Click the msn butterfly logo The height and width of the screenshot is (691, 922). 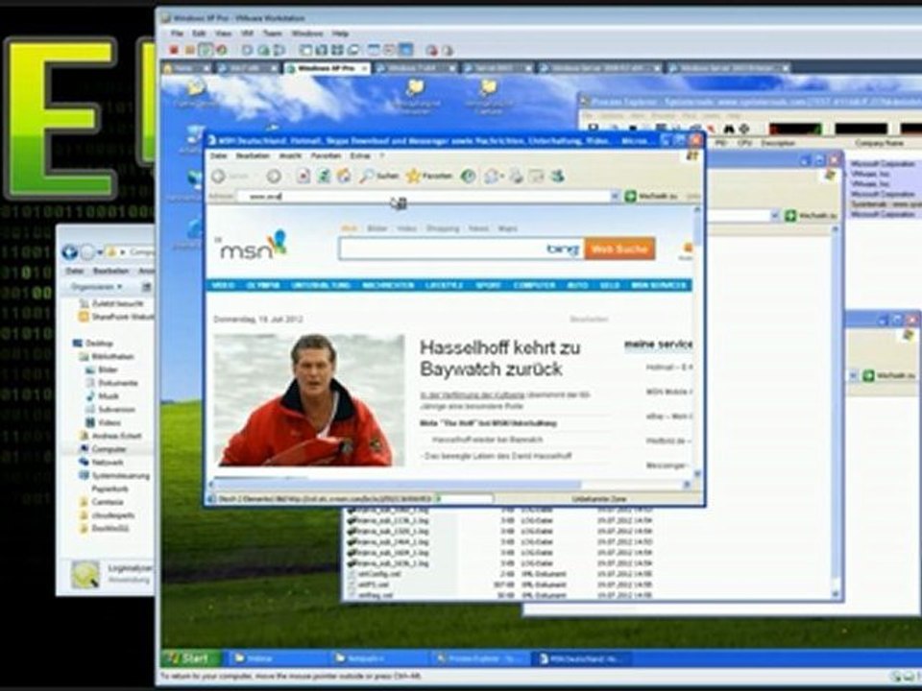[x=254, y=245]
